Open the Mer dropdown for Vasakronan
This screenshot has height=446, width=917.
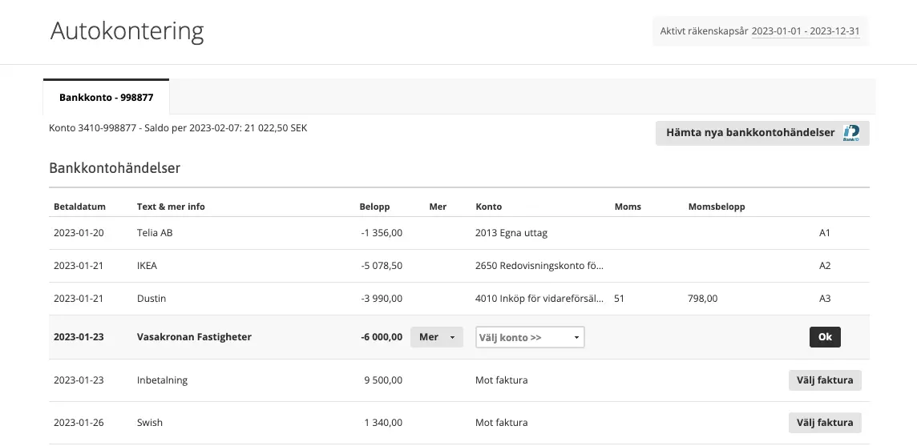(436, 337)
